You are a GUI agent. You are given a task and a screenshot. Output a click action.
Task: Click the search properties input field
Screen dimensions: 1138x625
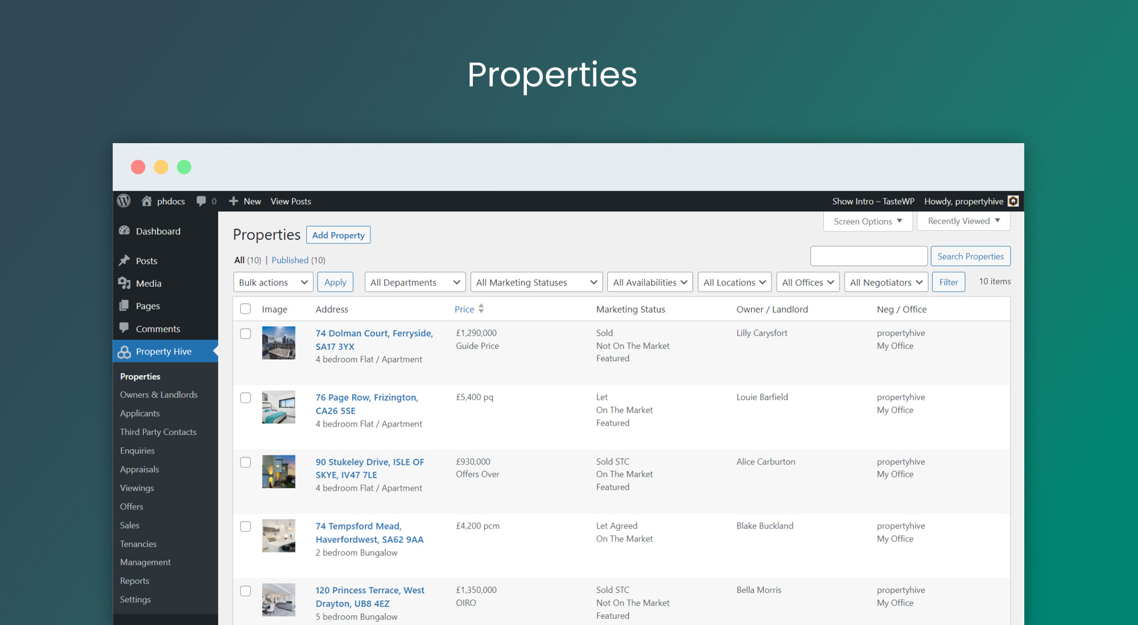click(x=868, y=256)
